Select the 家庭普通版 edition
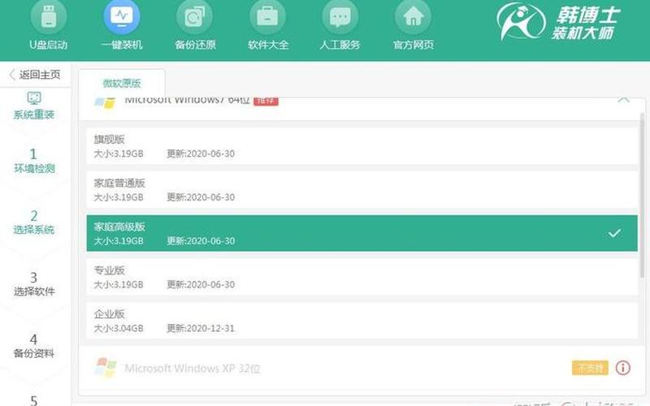The height and width of the screenshot is (406, 650). coord(362,190)
